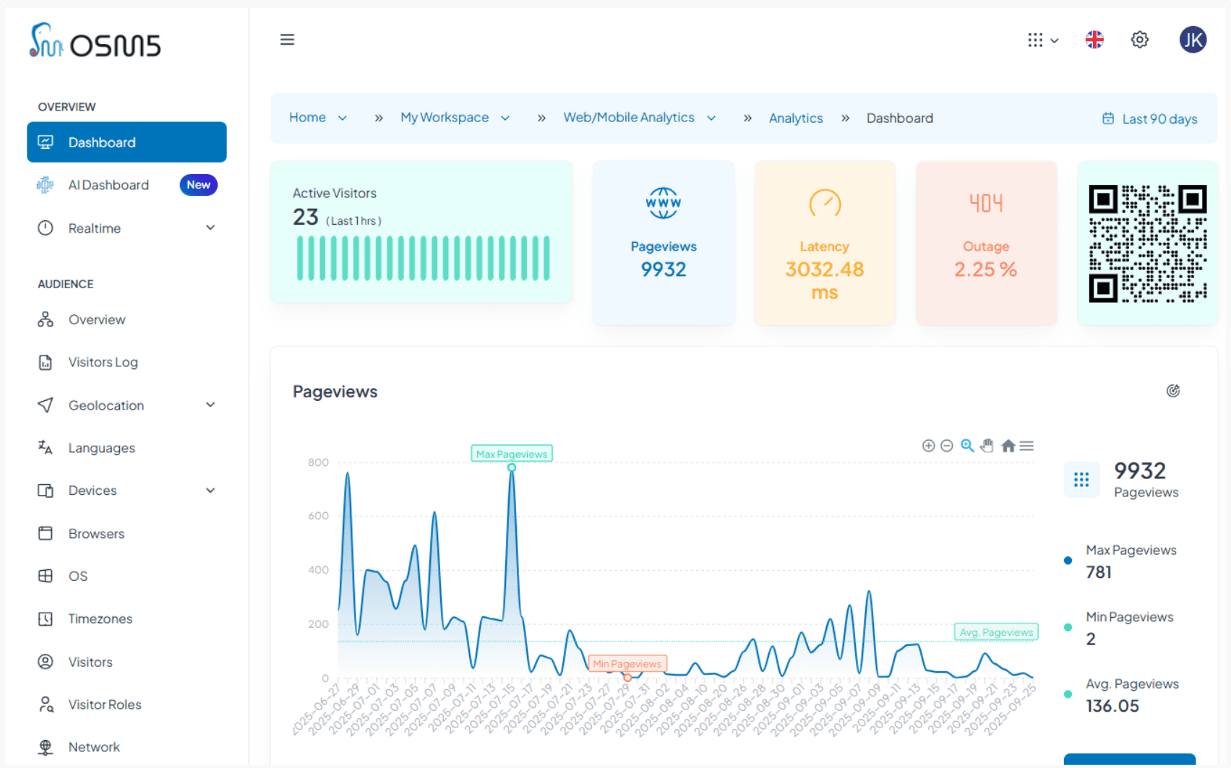The height and width of the screenshot is (768, 1231).
Task: Change the Last 90 days date range
Action: [x=1149, y=118]
